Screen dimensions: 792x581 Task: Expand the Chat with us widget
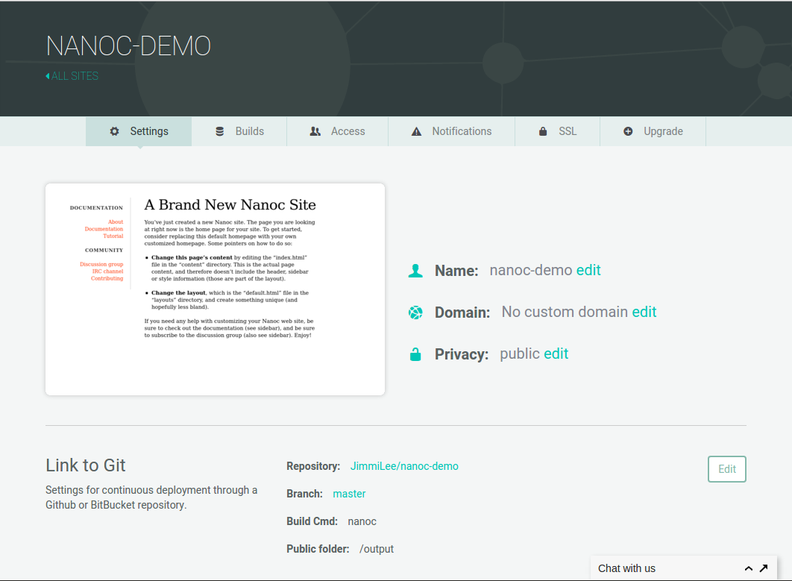coord(748,568)
